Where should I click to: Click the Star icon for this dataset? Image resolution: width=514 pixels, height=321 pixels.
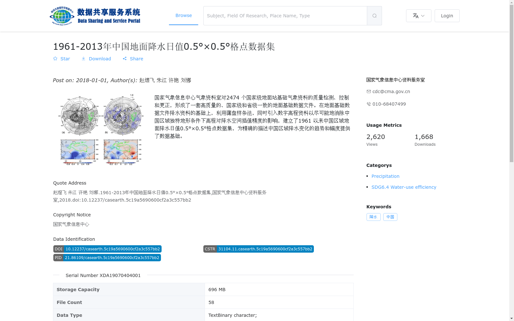pyautogui.click(x=55, y=59)
